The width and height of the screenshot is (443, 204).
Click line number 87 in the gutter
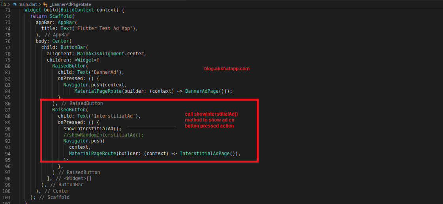coord(7,110)
